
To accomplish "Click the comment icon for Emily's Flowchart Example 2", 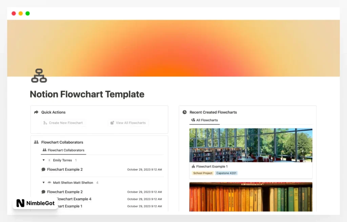I will coord(43,169).
